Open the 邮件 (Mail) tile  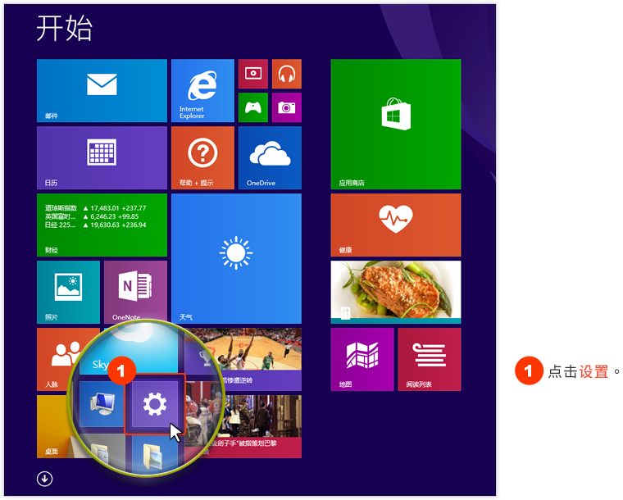(102, 90)
